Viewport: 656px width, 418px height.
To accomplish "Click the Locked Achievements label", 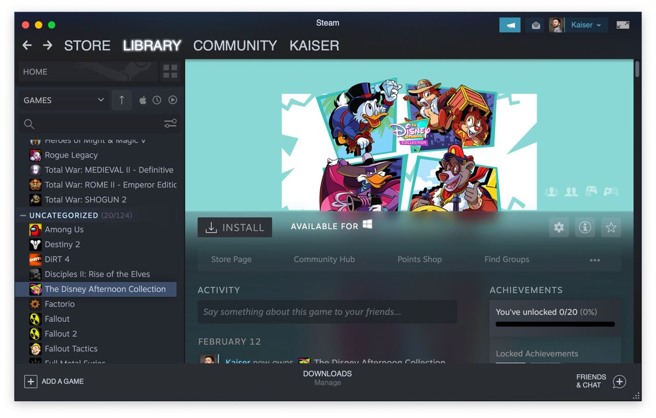I will 537,353.
